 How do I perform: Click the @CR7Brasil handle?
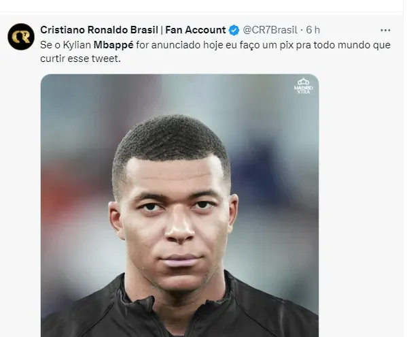click(x=270, y=30)
